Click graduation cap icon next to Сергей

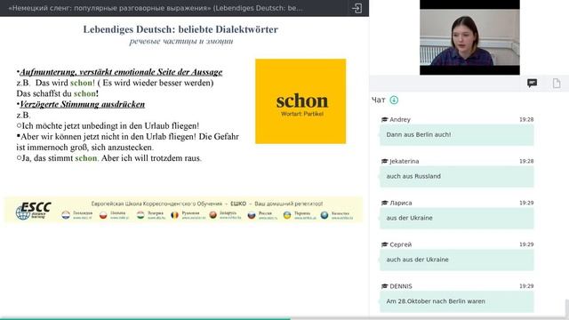[x=385, y=244]
